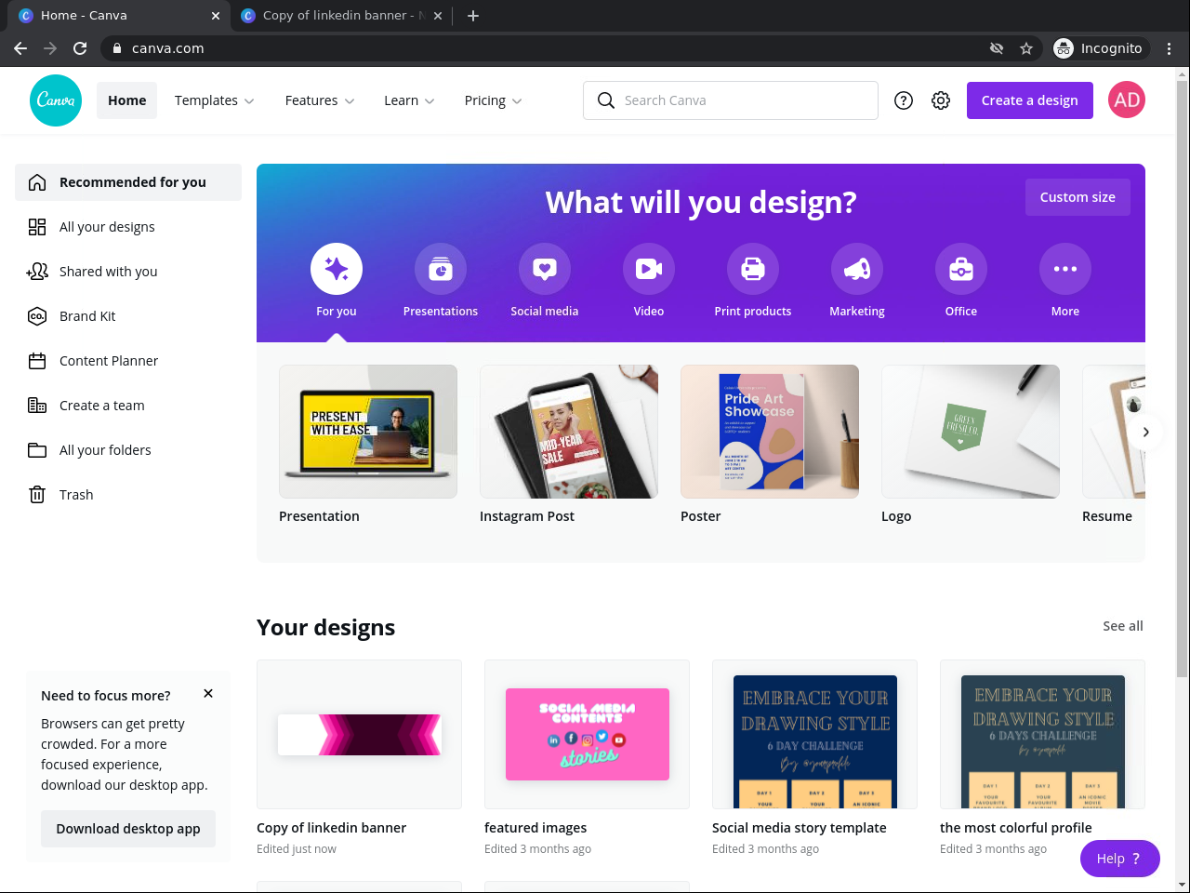Close the 'Home - Canva' tab
Image resolution: width=1190 pixels, height=893 pixels.
click(x=216, y=16)
